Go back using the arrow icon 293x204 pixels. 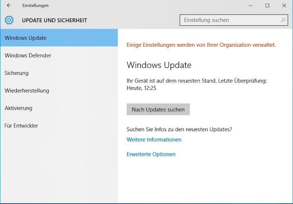(9, 5)
